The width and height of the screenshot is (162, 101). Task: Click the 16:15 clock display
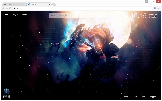pyautogui.click(x=139, y=16)
